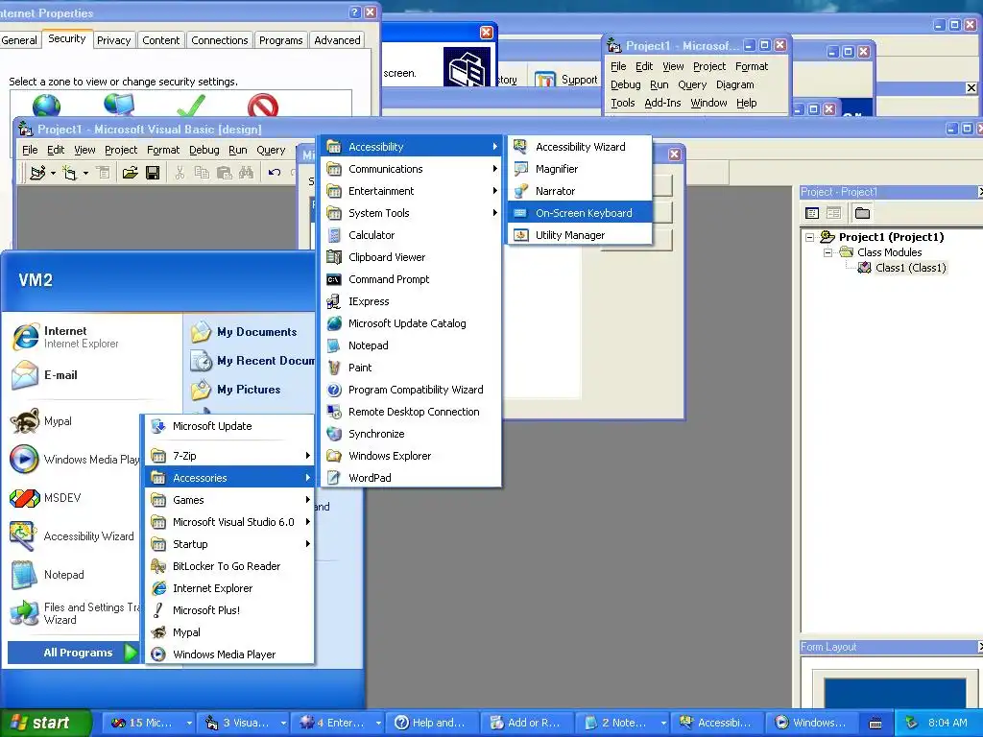Image resolution: width=983 pixels, height=737 pixels.
Task: Click the Calculator icon in Accessories
Action: (x=334, y=235)
